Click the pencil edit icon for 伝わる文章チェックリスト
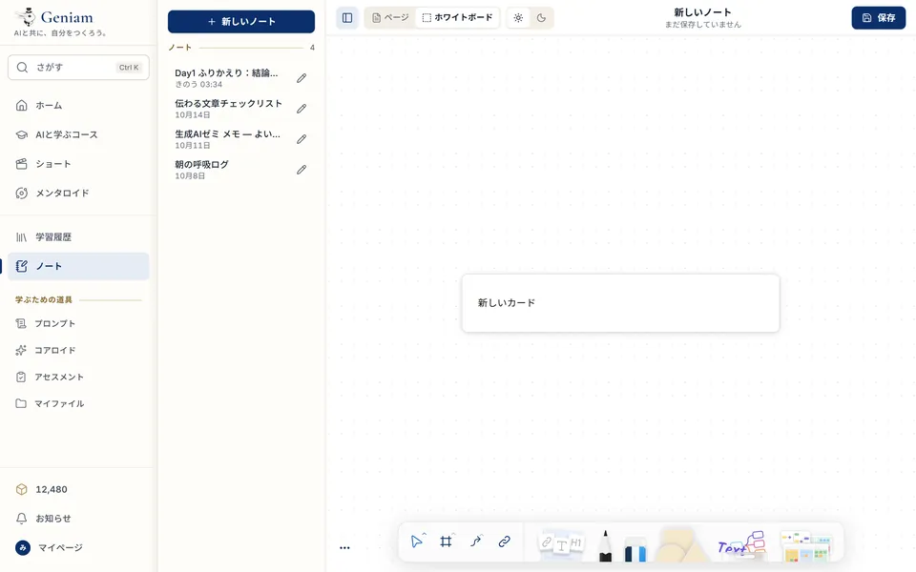 point(302,109)
